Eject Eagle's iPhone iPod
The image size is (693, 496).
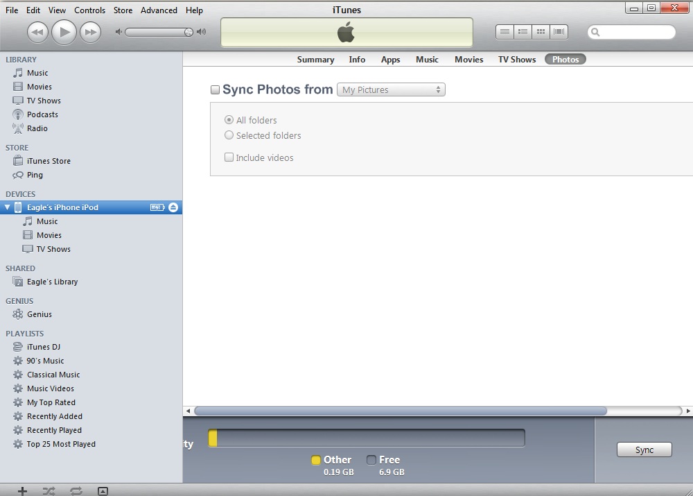[173, 207]
